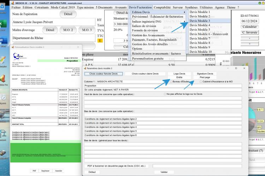Open the Comptabilité menu
This screenshot has width=265, height=176.
[162, 7]
